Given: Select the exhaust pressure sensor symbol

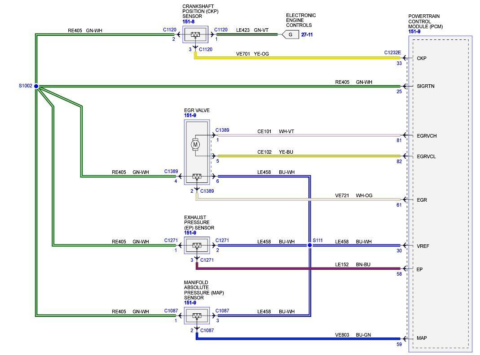Looking at the screenshot, I should pyautogui.click(x=196, y=246).
